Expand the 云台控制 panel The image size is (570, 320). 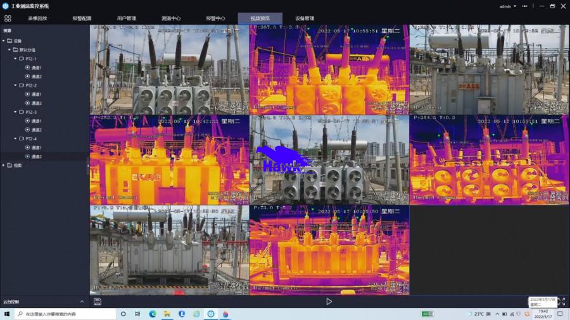point(82,302)
